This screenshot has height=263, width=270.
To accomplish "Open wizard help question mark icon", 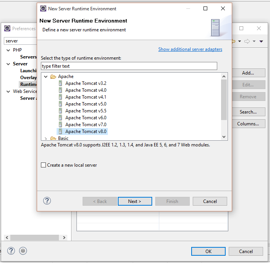I will pos(47,201).
